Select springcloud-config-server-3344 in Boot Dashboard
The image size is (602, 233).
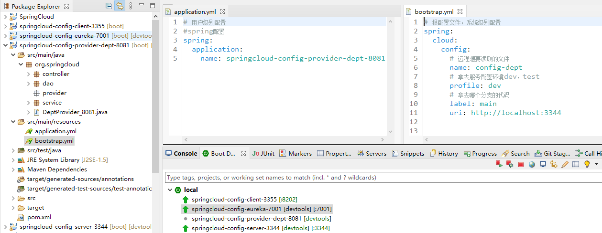256,228
